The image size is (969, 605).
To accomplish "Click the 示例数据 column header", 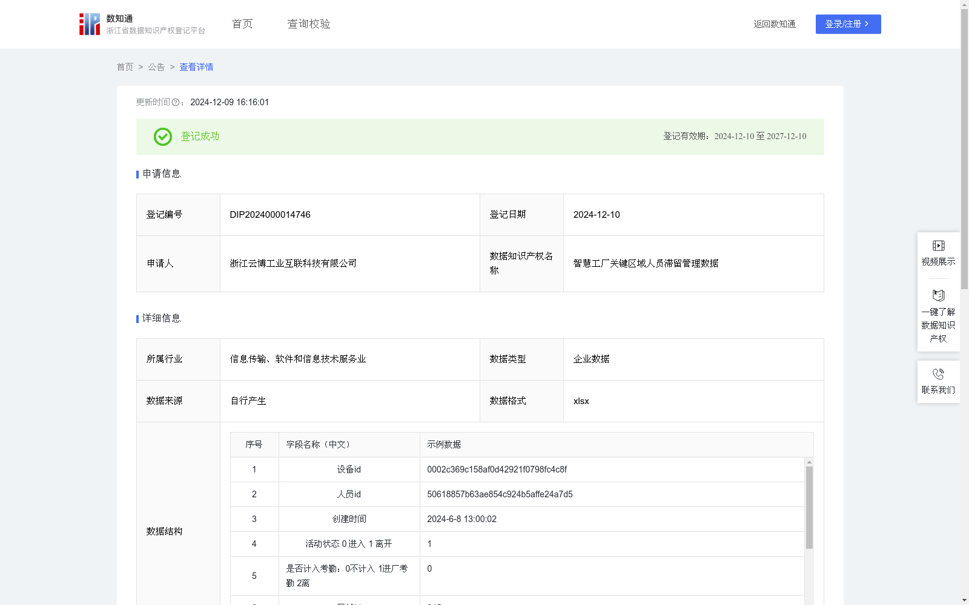I will (617, 445).
